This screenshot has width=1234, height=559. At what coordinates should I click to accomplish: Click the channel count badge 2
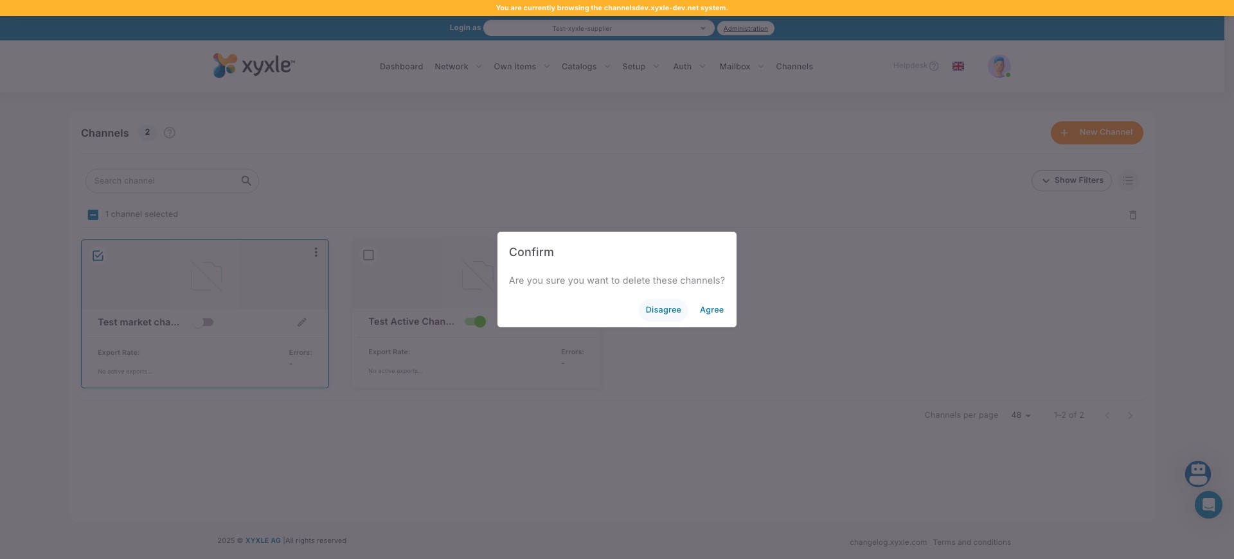tap(148, 132)
